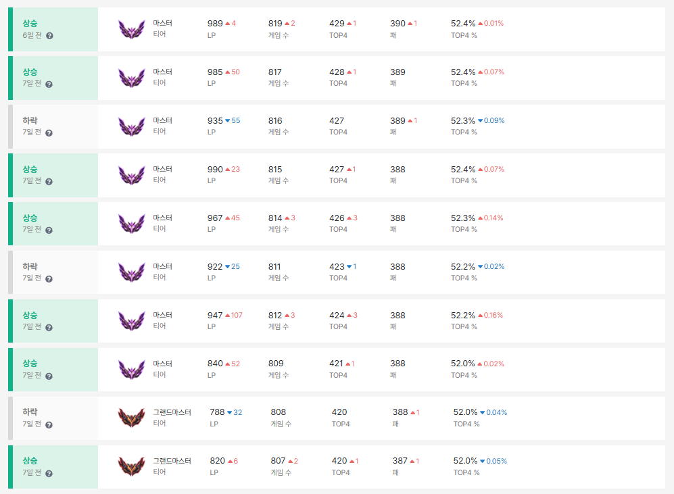
Task: Click the help icon beside "6일 전"
Action: (x=49, y=36)
